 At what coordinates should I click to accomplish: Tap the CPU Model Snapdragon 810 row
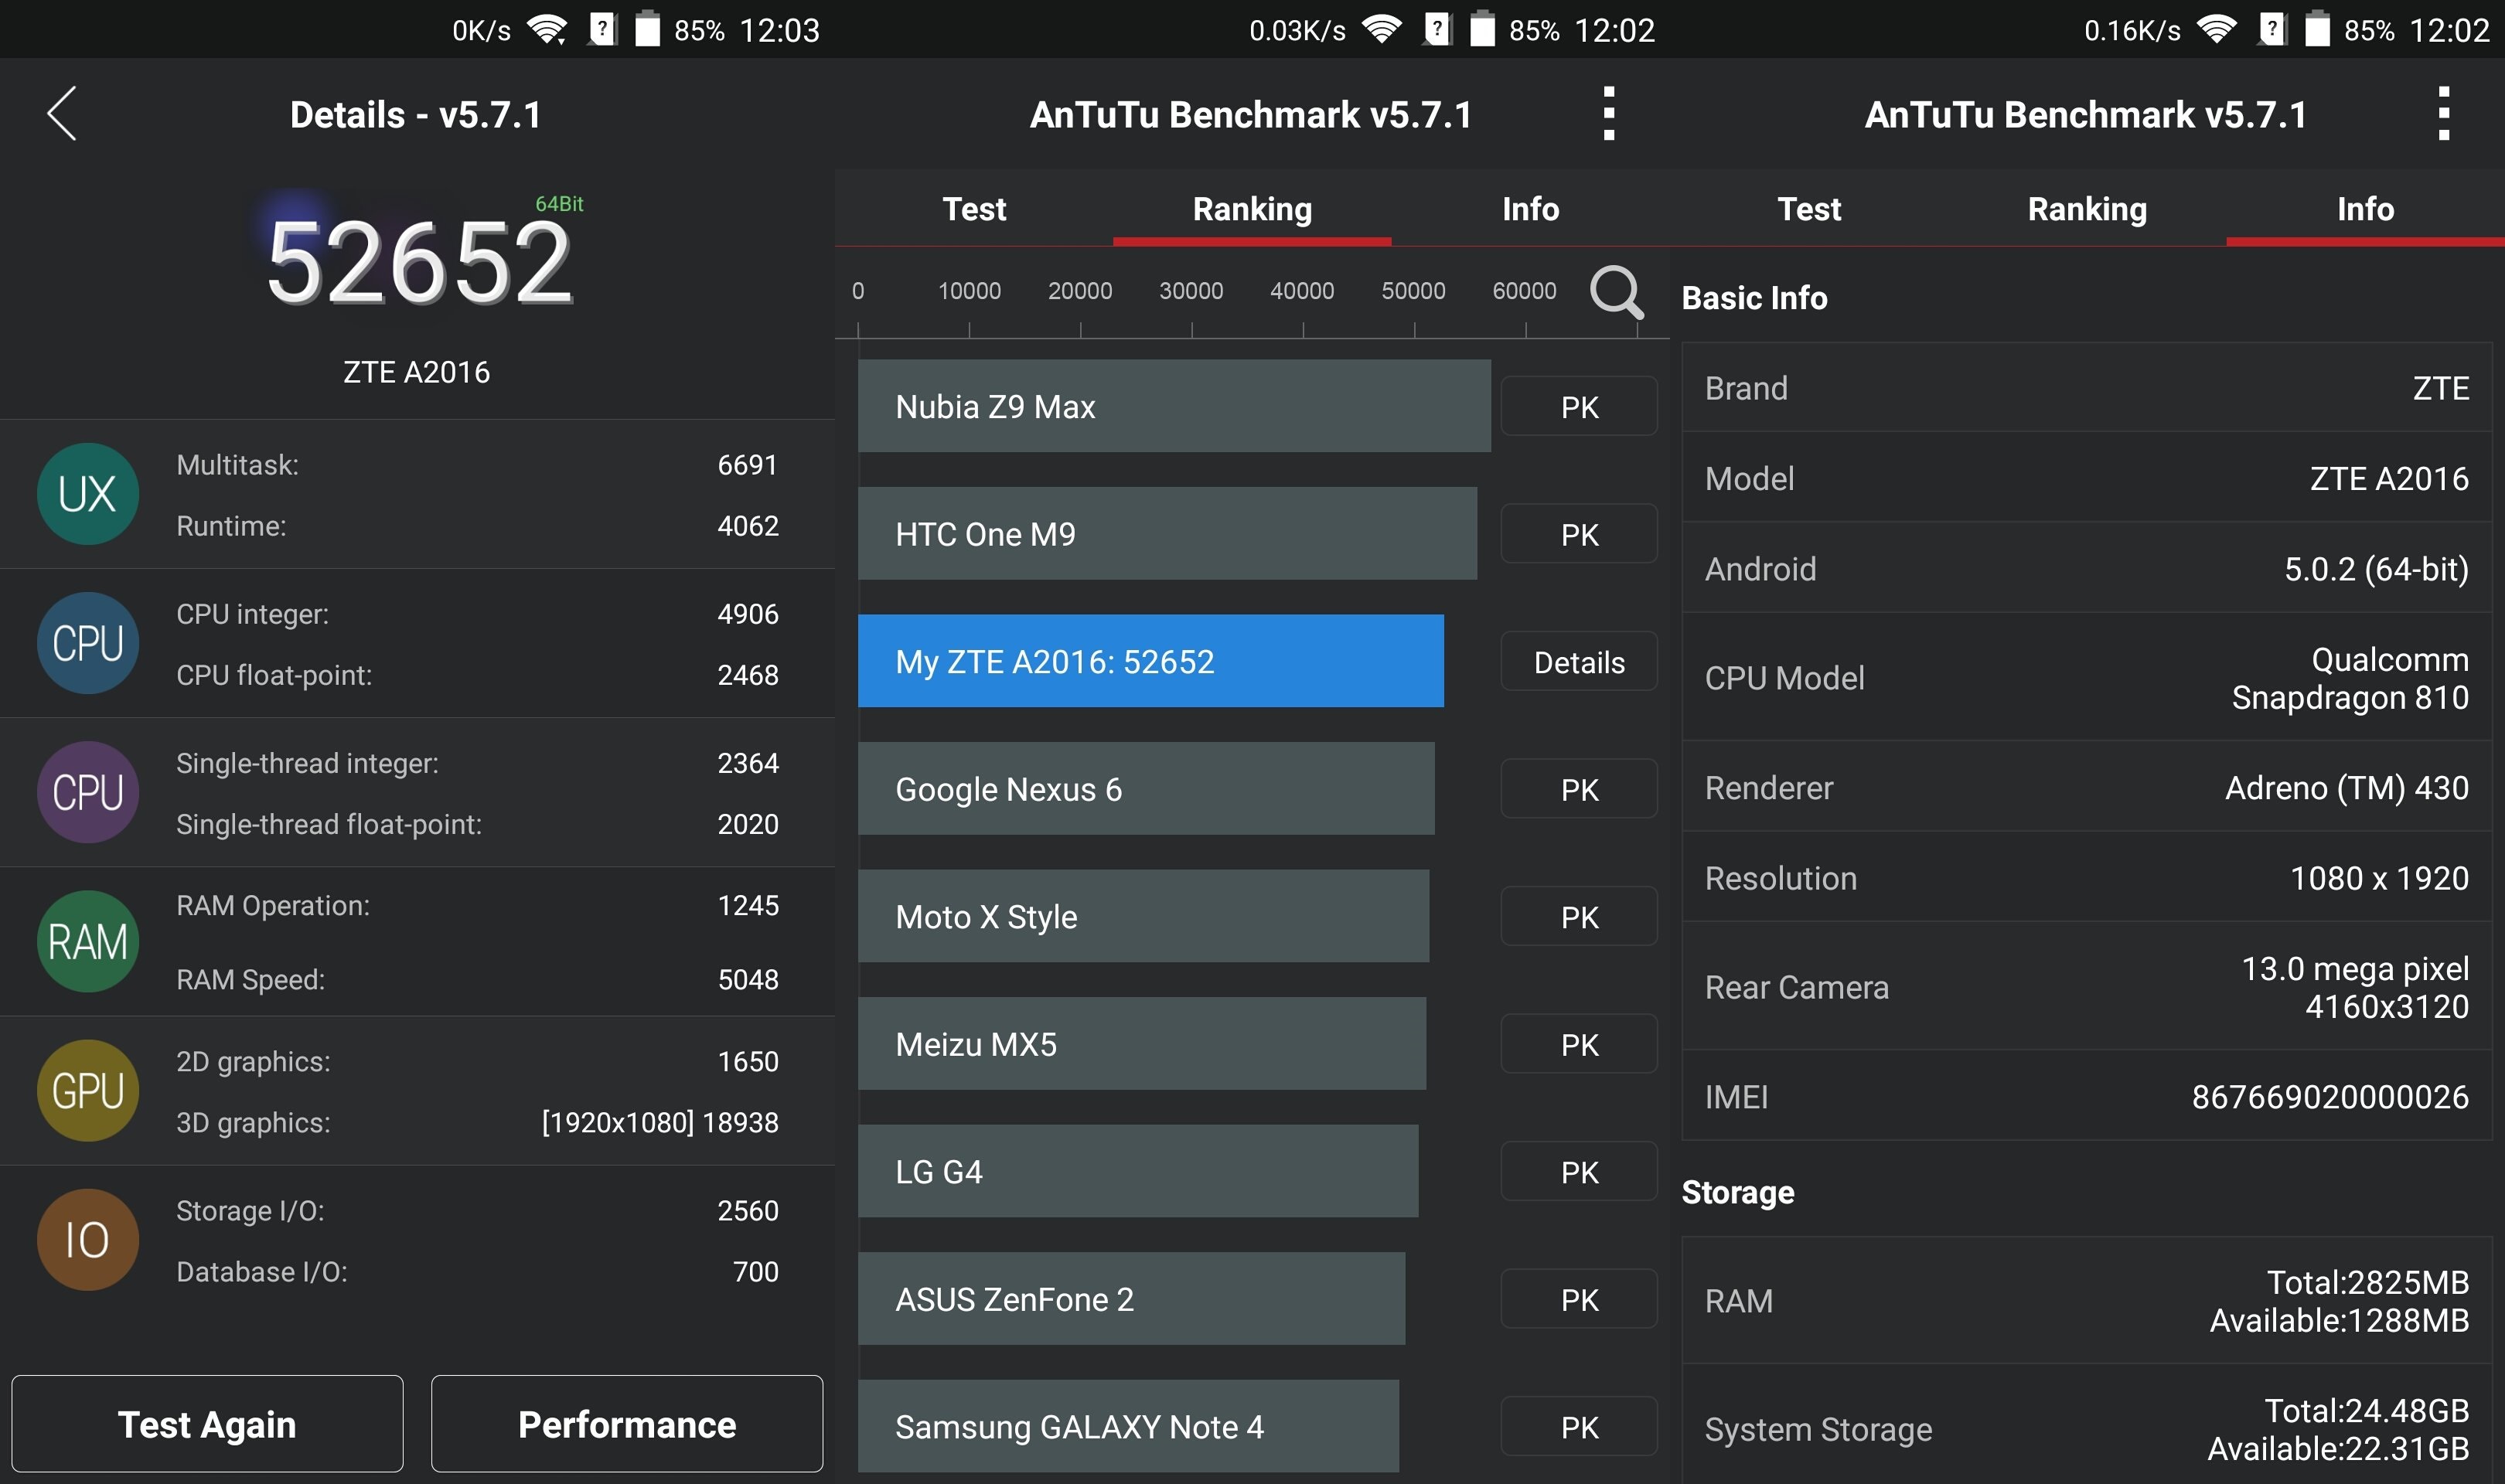pyautogui.click(x=2087, y=677)
